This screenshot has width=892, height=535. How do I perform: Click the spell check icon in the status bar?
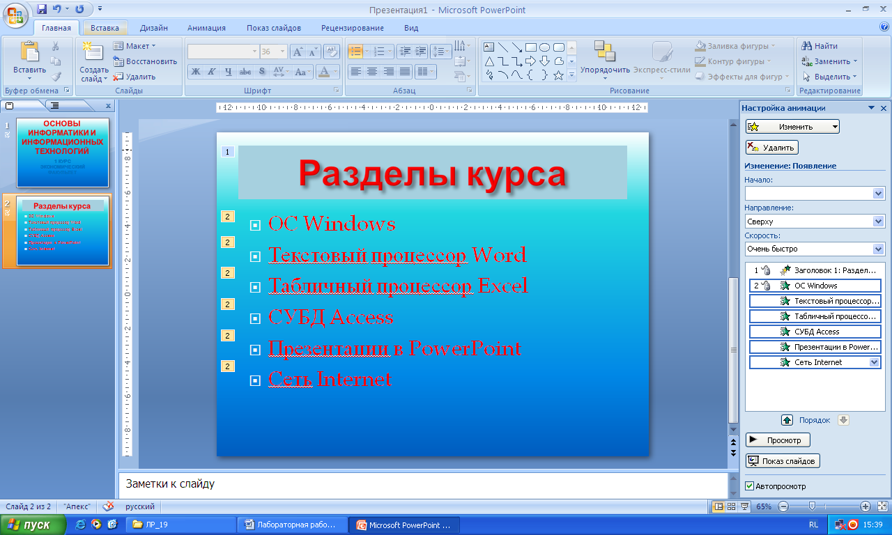(108, 506)
